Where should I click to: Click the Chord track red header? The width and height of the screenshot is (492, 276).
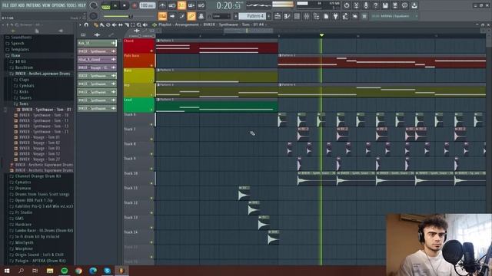click(x=138, y=46)
